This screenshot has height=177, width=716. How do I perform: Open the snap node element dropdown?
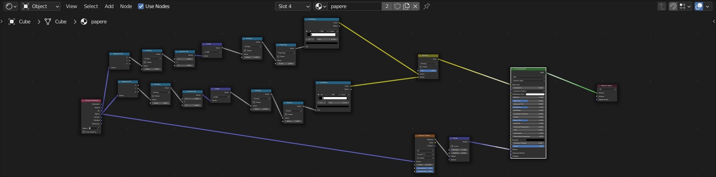point(685,6)
